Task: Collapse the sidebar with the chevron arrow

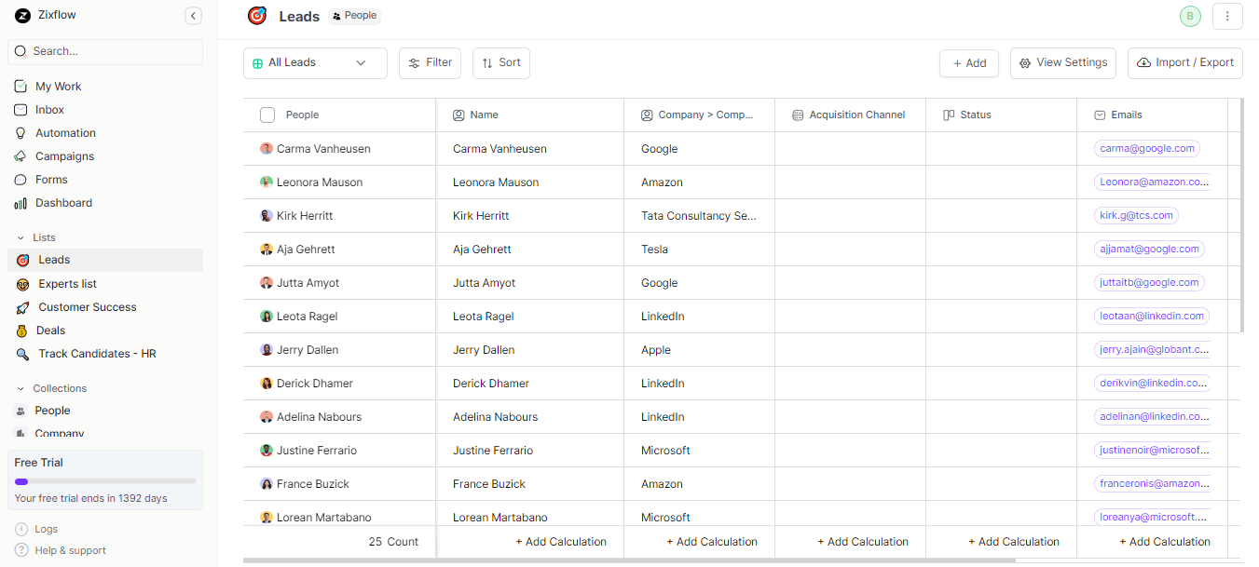Action: [x=193, y=15]
